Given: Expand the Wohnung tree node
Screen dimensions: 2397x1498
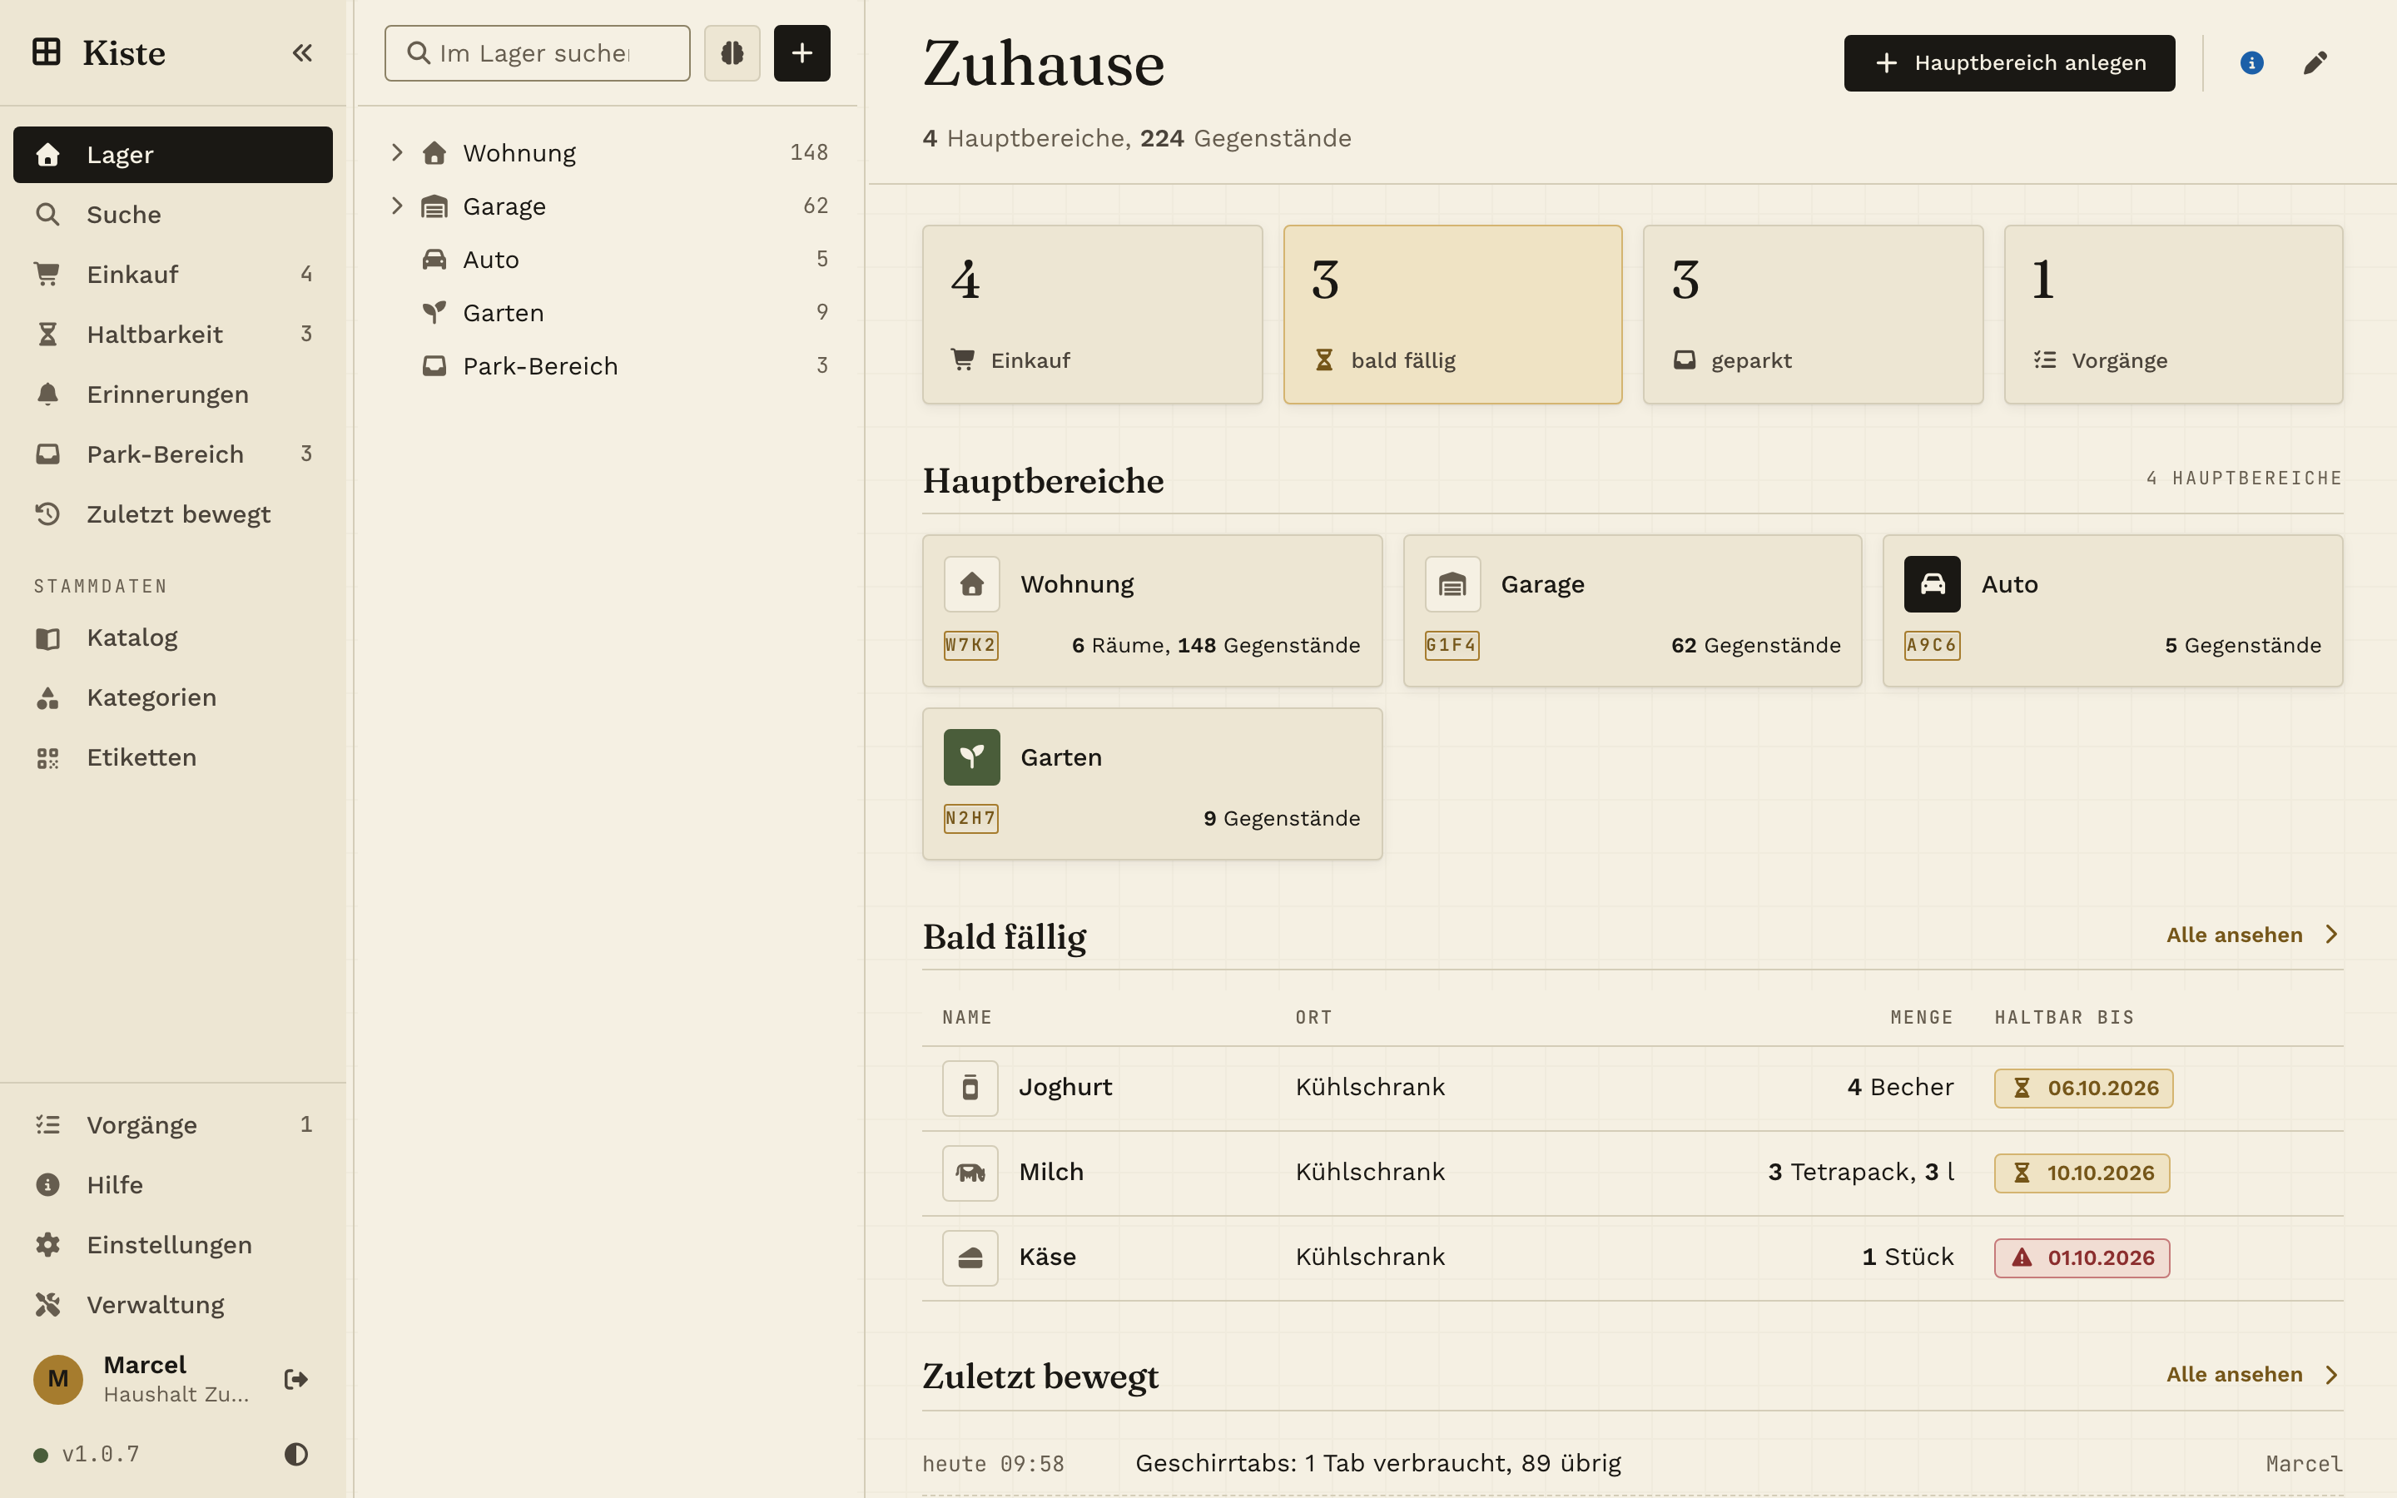Looking at the screenshot, I should point(397,152).
